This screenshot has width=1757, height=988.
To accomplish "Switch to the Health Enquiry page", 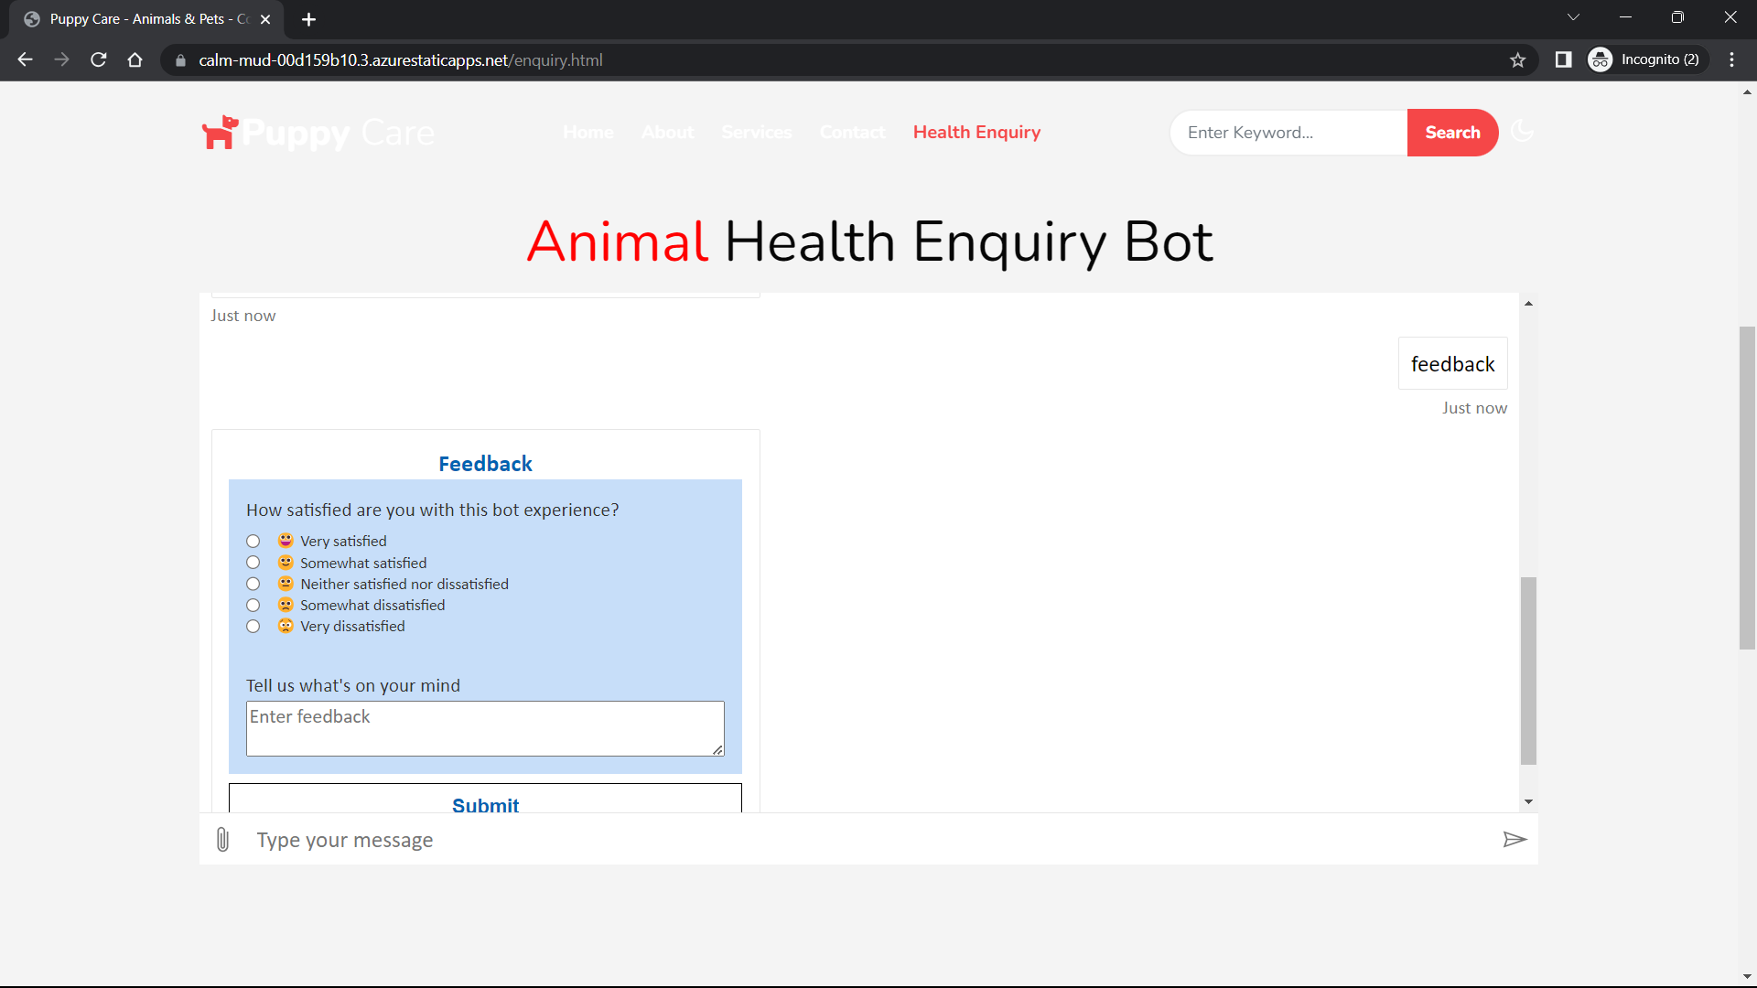I will (x=976, y=132).
